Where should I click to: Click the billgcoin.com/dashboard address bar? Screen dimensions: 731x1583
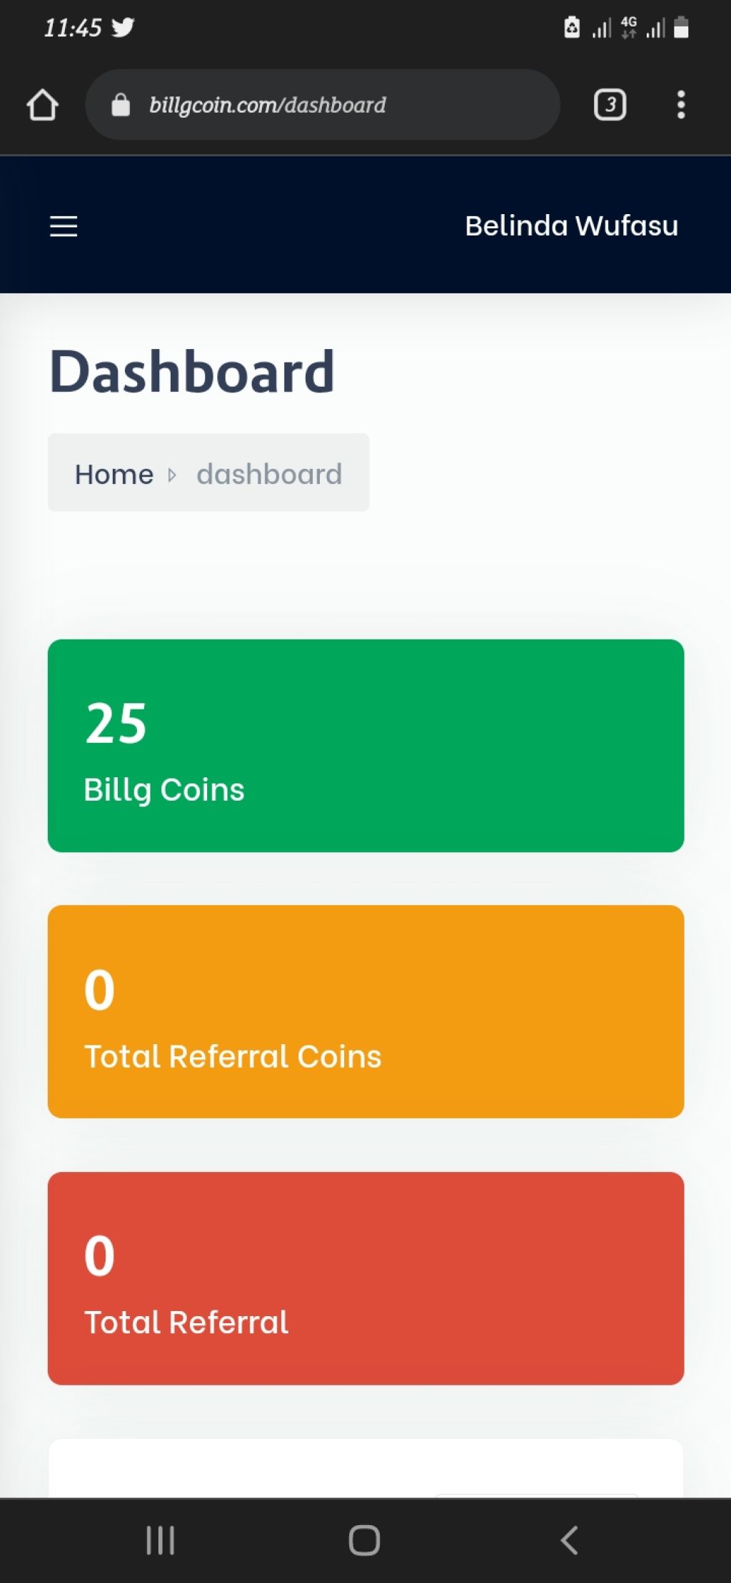click(x=323, y=105)
